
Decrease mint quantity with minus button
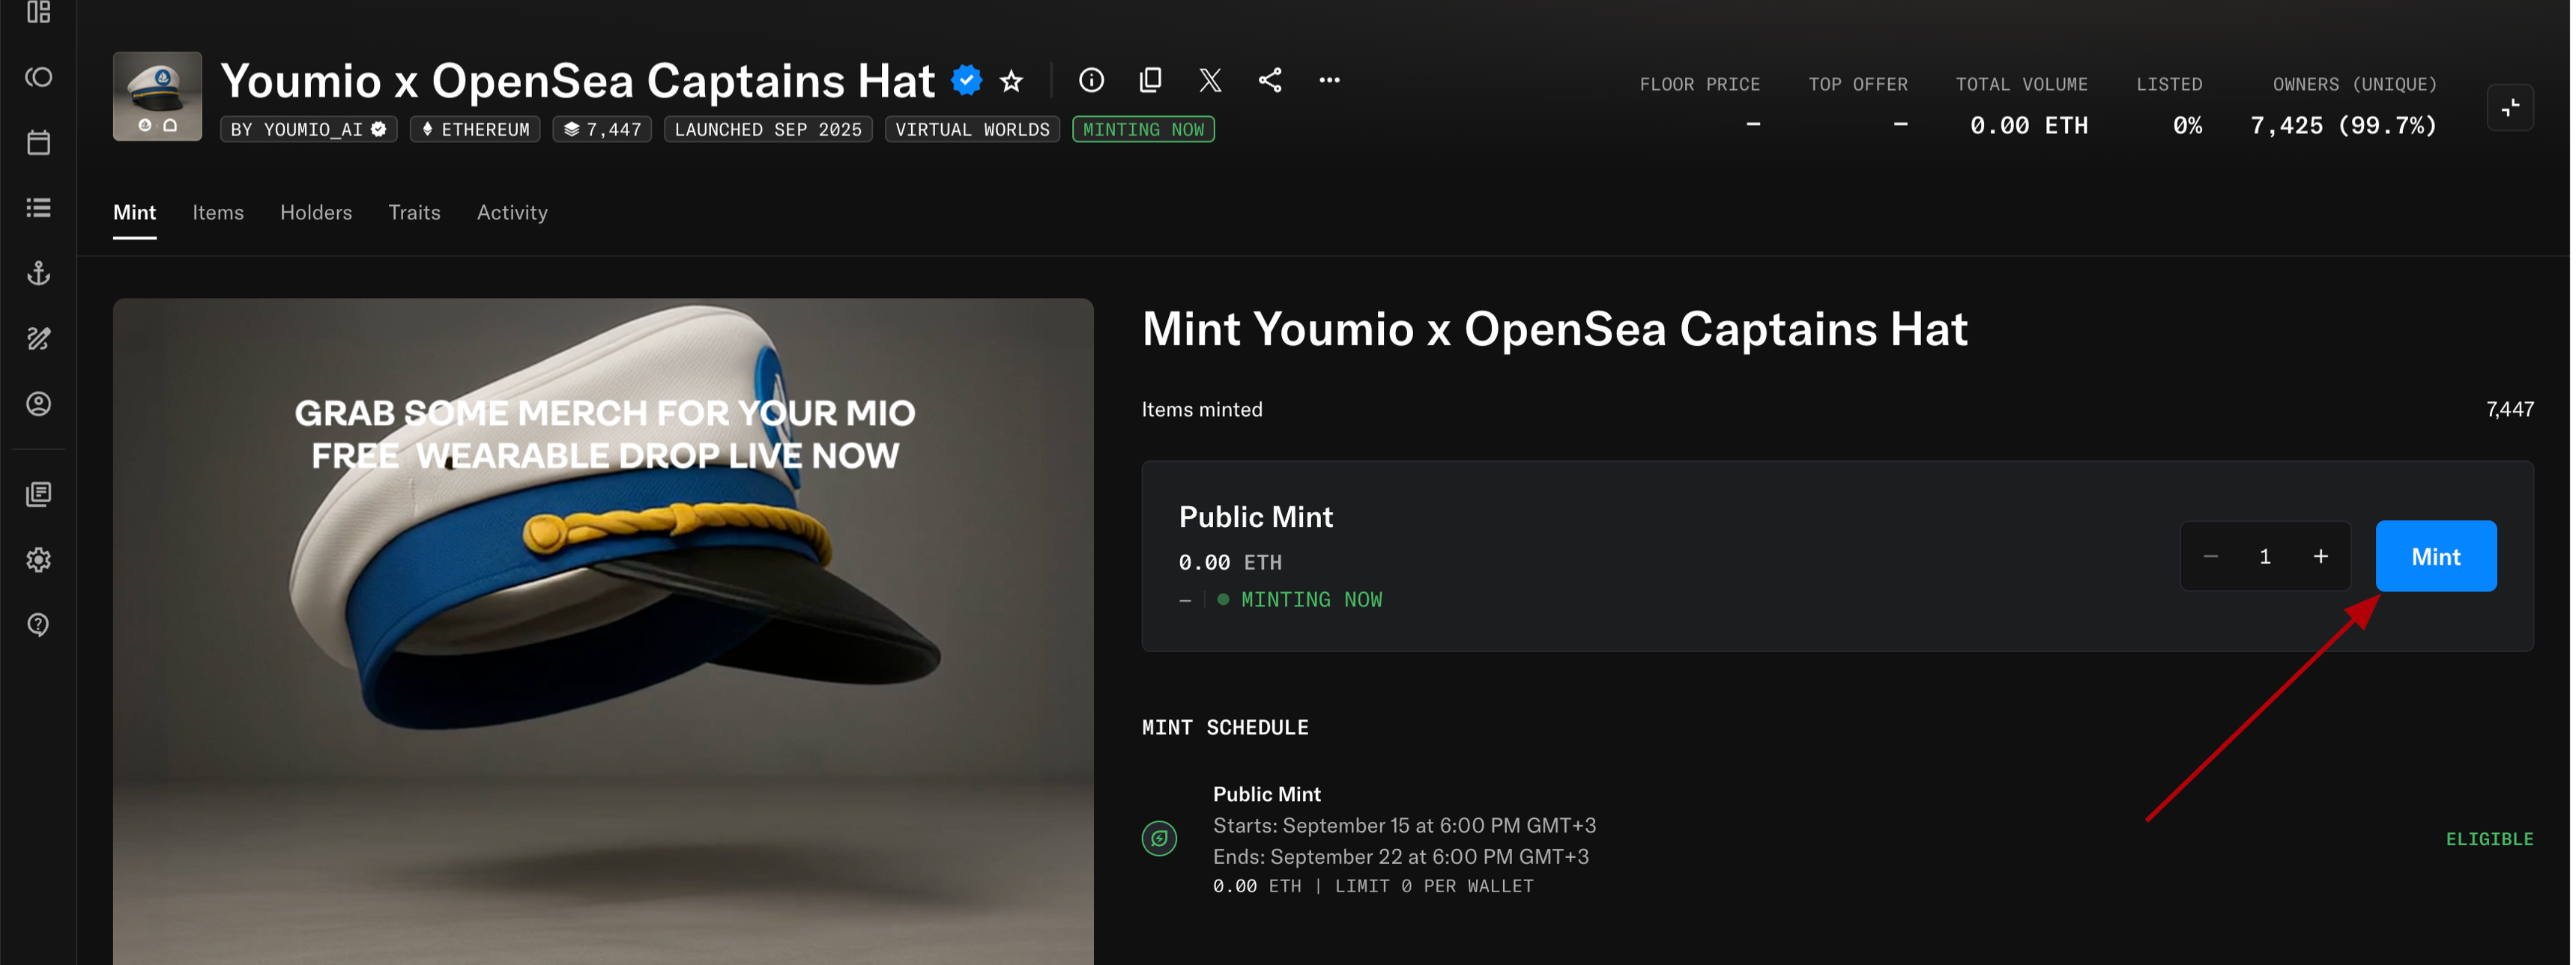[2211, 556]
